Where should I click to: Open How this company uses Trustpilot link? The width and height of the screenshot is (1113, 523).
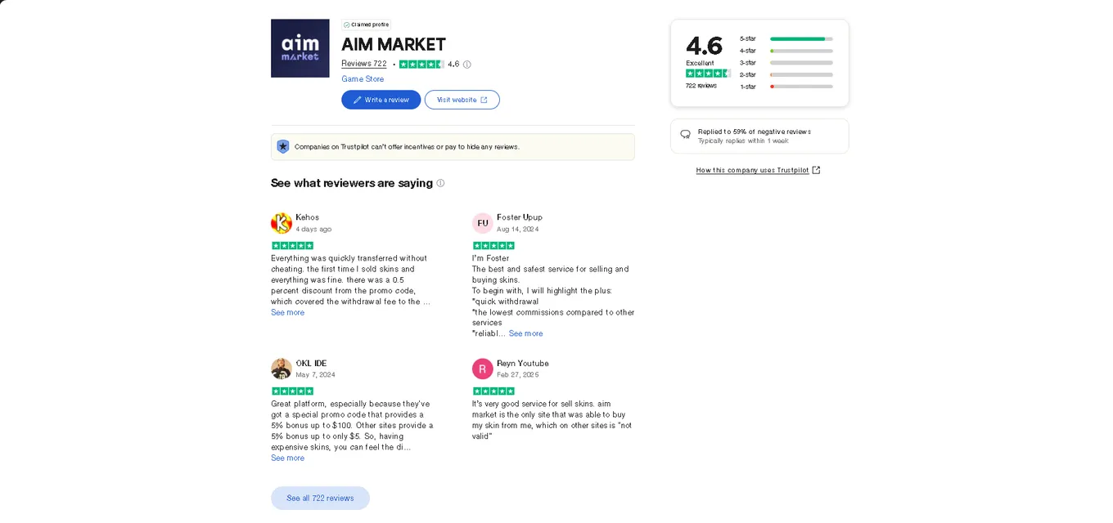coord(758,170)
